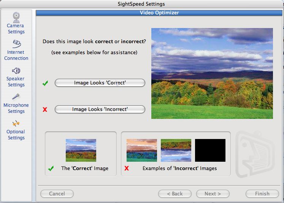Click the Finish button
Image resolution: width=284 pixels, height=203 pixels.
tap(262, 194)
